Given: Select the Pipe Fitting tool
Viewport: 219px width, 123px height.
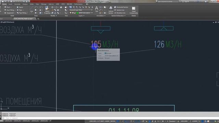Looking at the screenshot, I should (x=22, y=13).
